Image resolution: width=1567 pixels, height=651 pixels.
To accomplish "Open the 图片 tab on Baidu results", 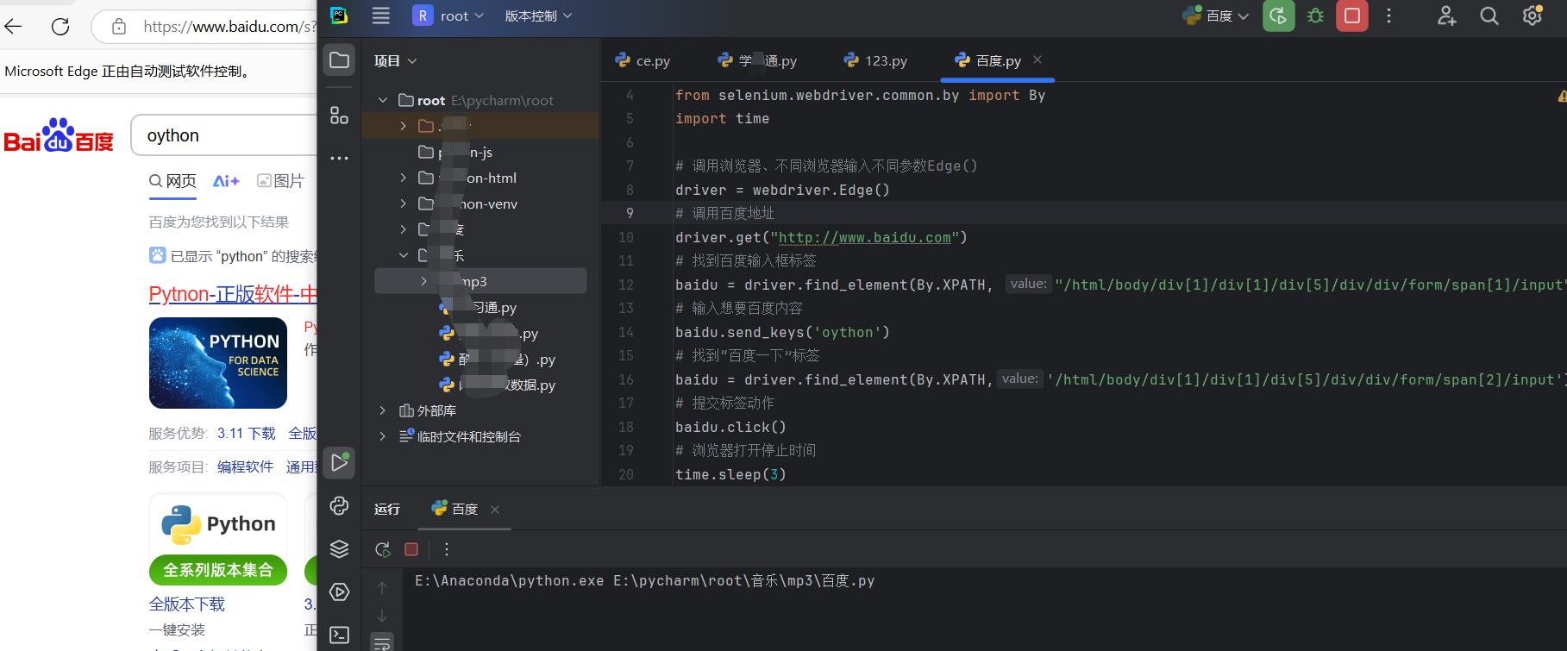I will [281, 181].
